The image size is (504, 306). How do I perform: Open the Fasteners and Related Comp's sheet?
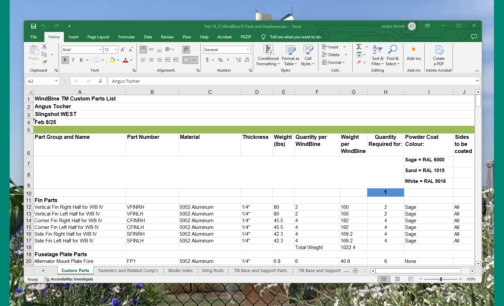point(128,271)
